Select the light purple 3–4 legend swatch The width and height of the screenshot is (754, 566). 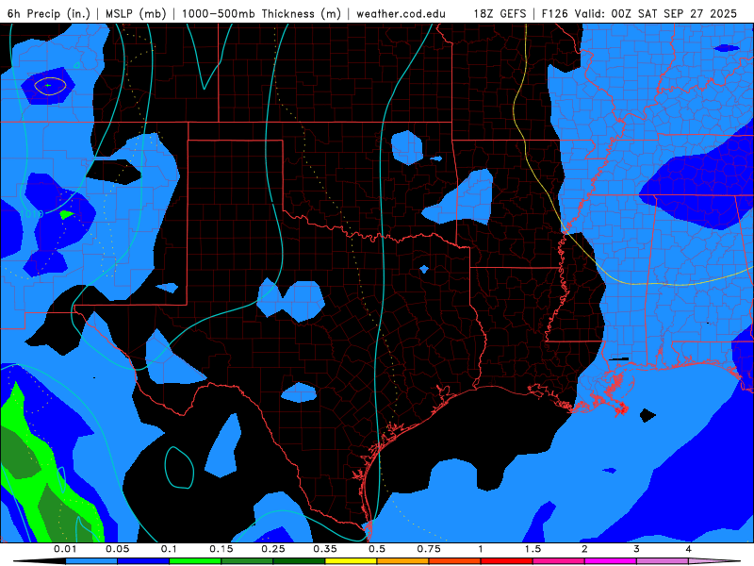pyautogui.click(x=663, y=561)
